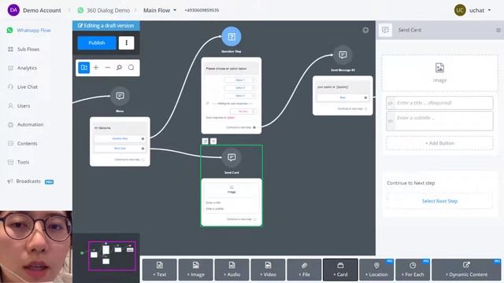Add a Video element
This screenshot has width=504, height=283.
coord(268,270)
